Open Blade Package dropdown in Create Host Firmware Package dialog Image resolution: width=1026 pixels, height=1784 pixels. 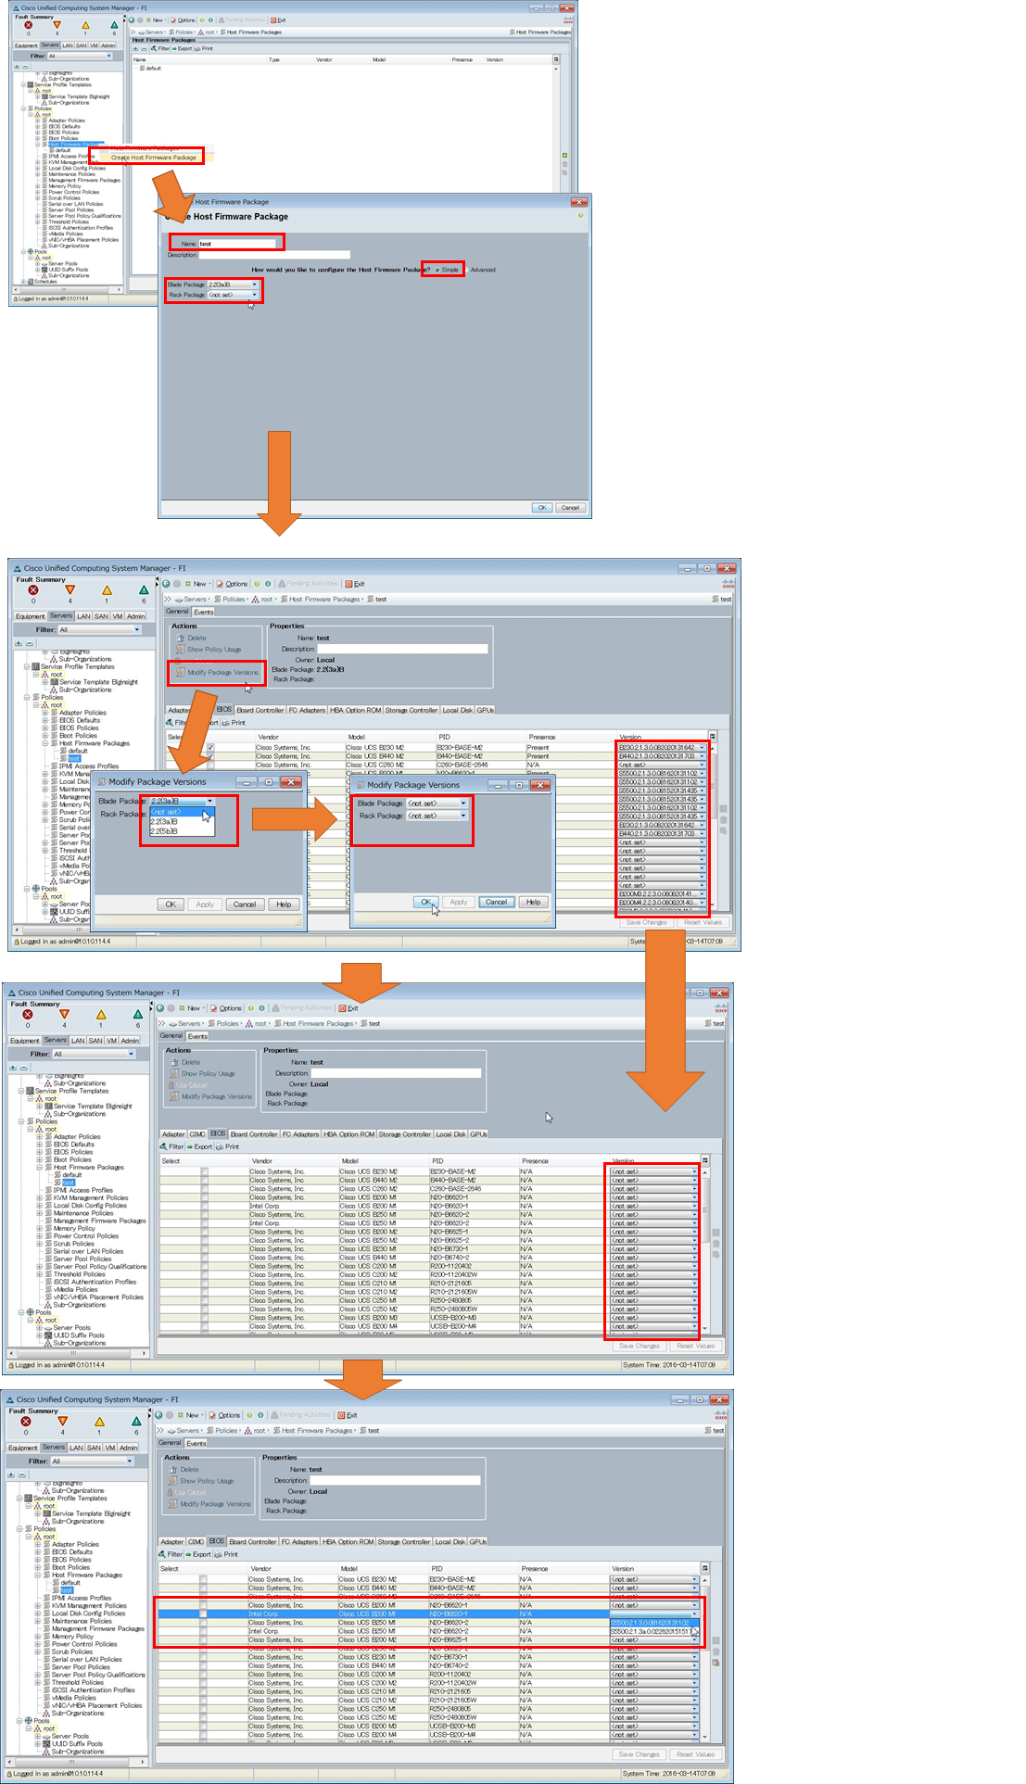[x=233, y=285]
